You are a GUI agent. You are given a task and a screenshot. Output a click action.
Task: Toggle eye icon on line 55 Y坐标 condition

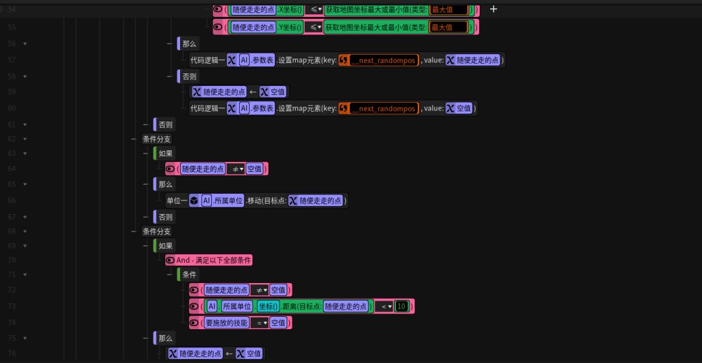[x=218, y=27]
